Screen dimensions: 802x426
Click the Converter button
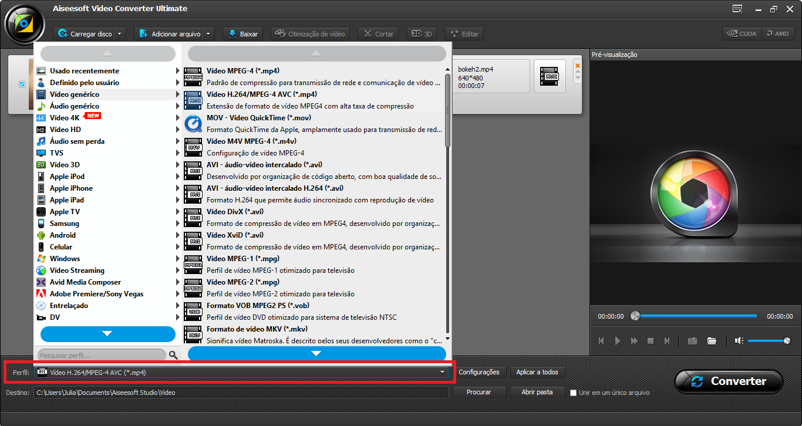pos(729,381)
